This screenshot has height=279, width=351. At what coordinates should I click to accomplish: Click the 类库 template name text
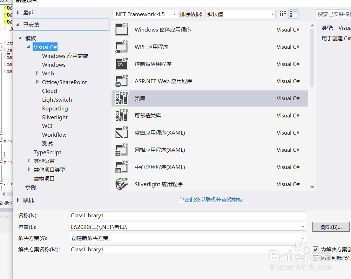coord(140,98)
